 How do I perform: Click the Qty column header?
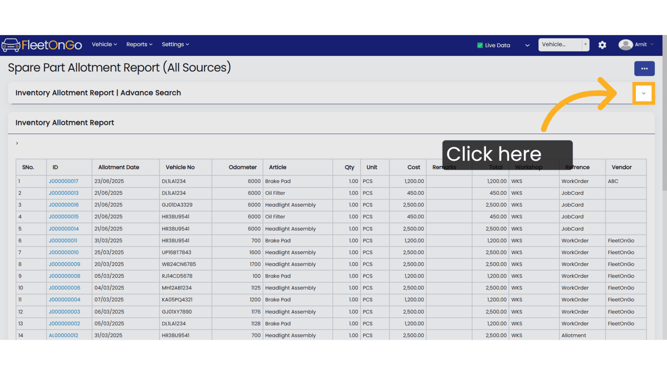[347, 167]
